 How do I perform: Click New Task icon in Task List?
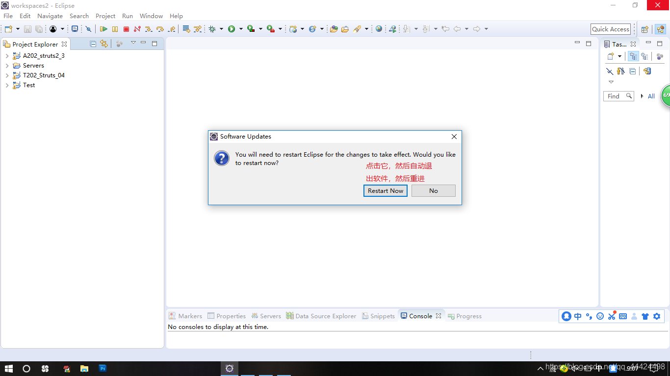[611, 56]
